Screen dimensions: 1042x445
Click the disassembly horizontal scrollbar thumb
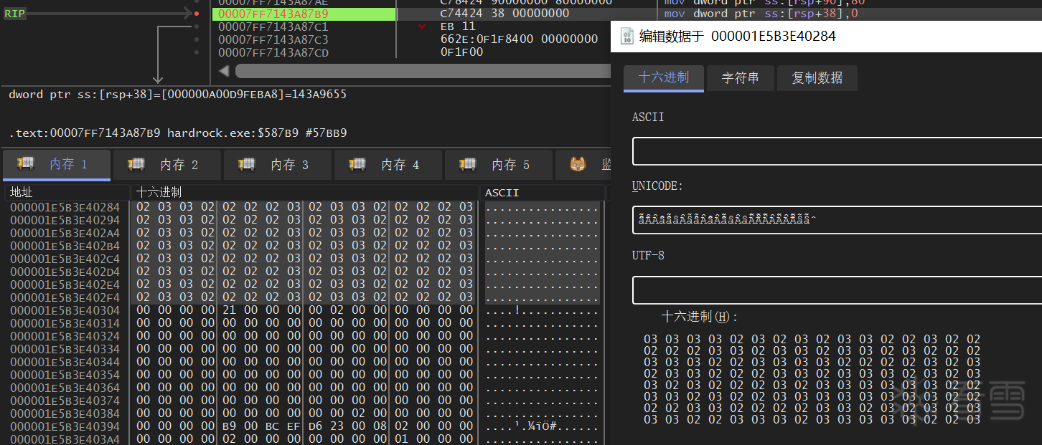click(x=423, y=70)
